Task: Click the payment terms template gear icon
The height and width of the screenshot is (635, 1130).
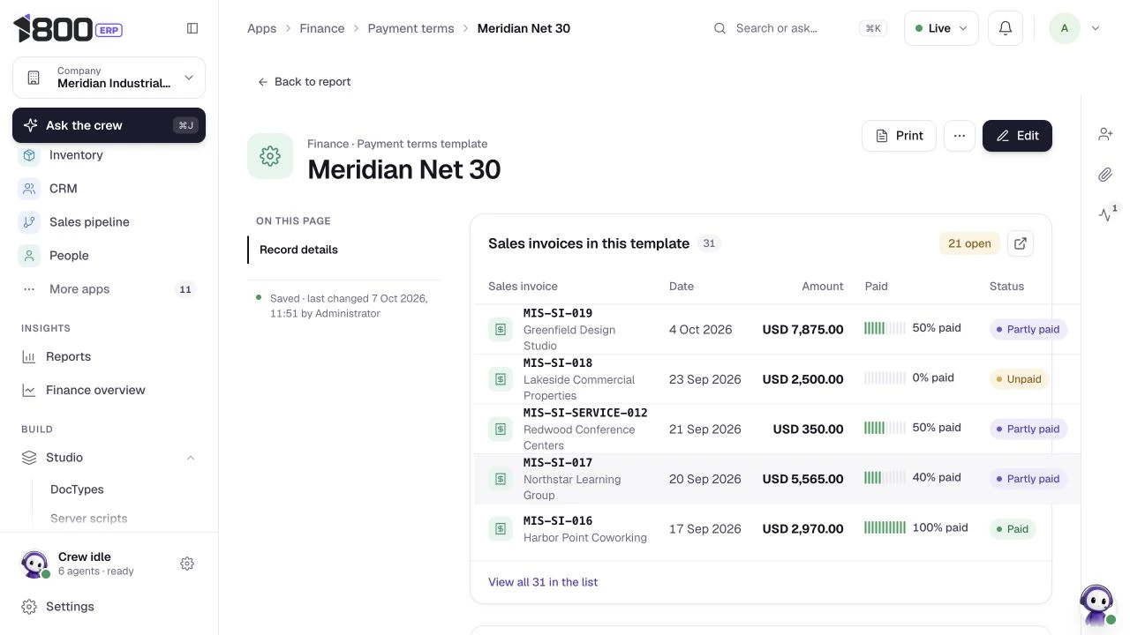Action: point(270,156)
